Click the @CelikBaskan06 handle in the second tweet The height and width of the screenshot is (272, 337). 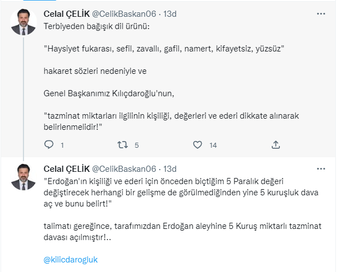pyautogui.click(x=123, y=169)
